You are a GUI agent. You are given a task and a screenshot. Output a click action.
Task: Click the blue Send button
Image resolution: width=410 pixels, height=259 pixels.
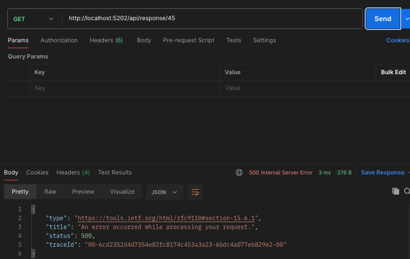[x=382, y=19]
